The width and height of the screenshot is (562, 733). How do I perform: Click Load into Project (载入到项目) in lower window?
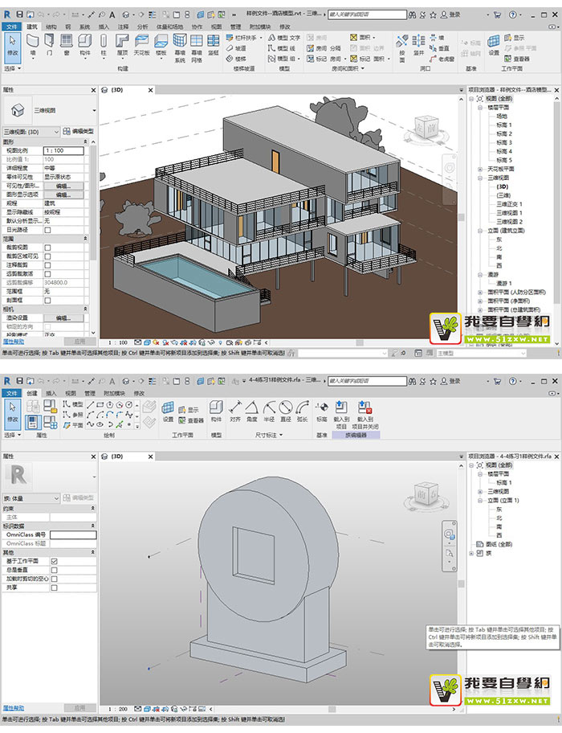click(x=341, y=415)
